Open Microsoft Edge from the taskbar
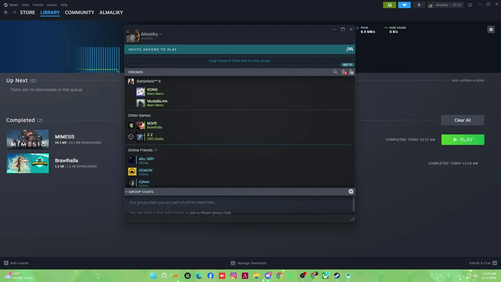This screenshot has height=282, width=501. click(199, 276)
